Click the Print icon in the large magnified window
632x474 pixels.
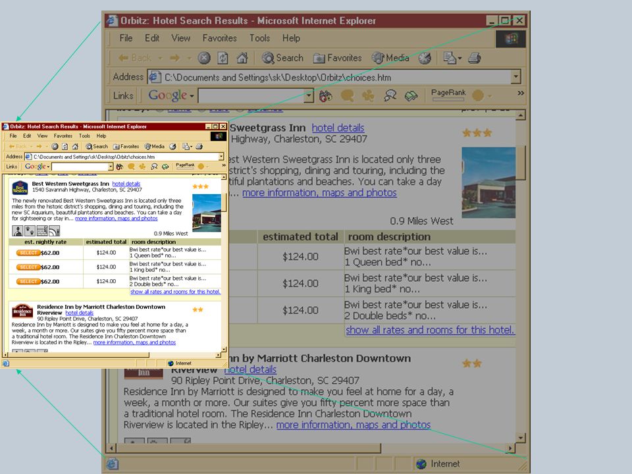(475, 58)
